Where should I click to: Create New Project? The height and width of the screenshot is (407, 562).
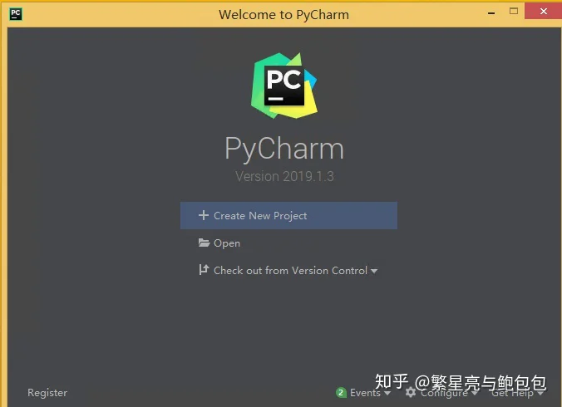(288, 215)
